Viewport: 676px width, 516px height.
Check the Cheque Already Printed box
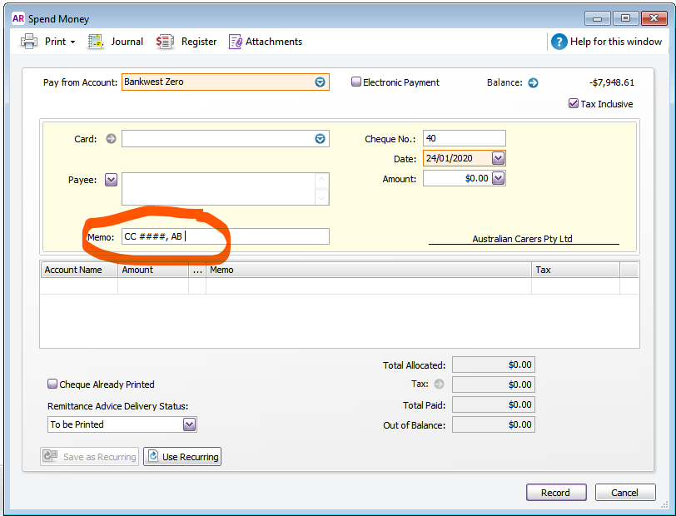tap(52, 385)
